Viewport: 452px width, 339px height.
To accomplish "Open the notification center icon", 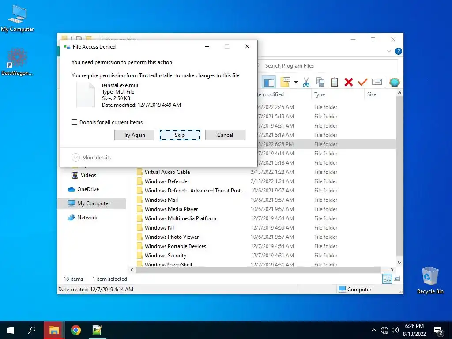I will point(438,331).
